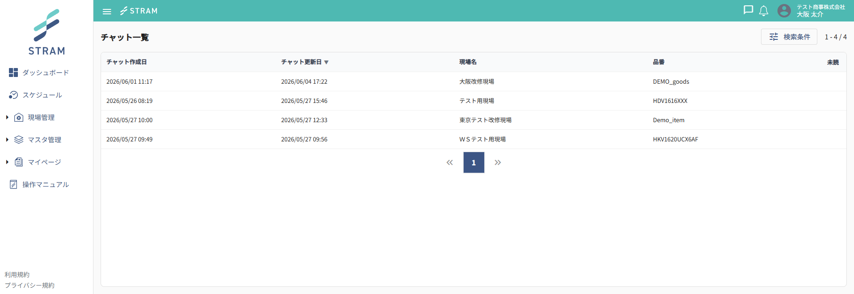This screenshot has width=854, height=294.
Task: Click created date 2026/05/27 09:49
Action: point(129,139)
